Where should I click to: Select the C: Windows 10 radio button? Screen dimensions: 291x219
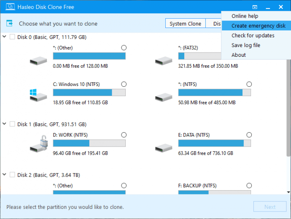[x=124, y=84]
